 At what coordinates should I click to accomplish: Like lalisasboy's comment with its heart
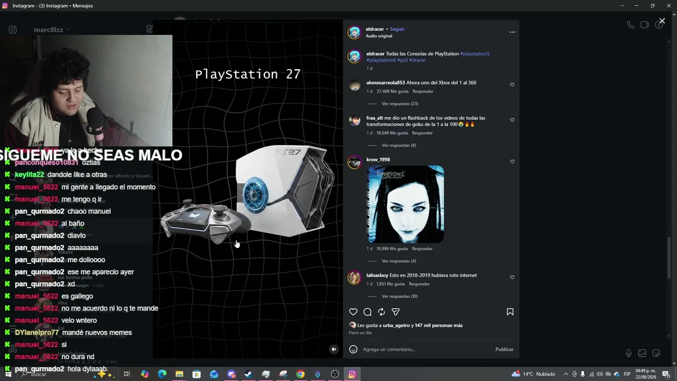[x=512, y=277]
